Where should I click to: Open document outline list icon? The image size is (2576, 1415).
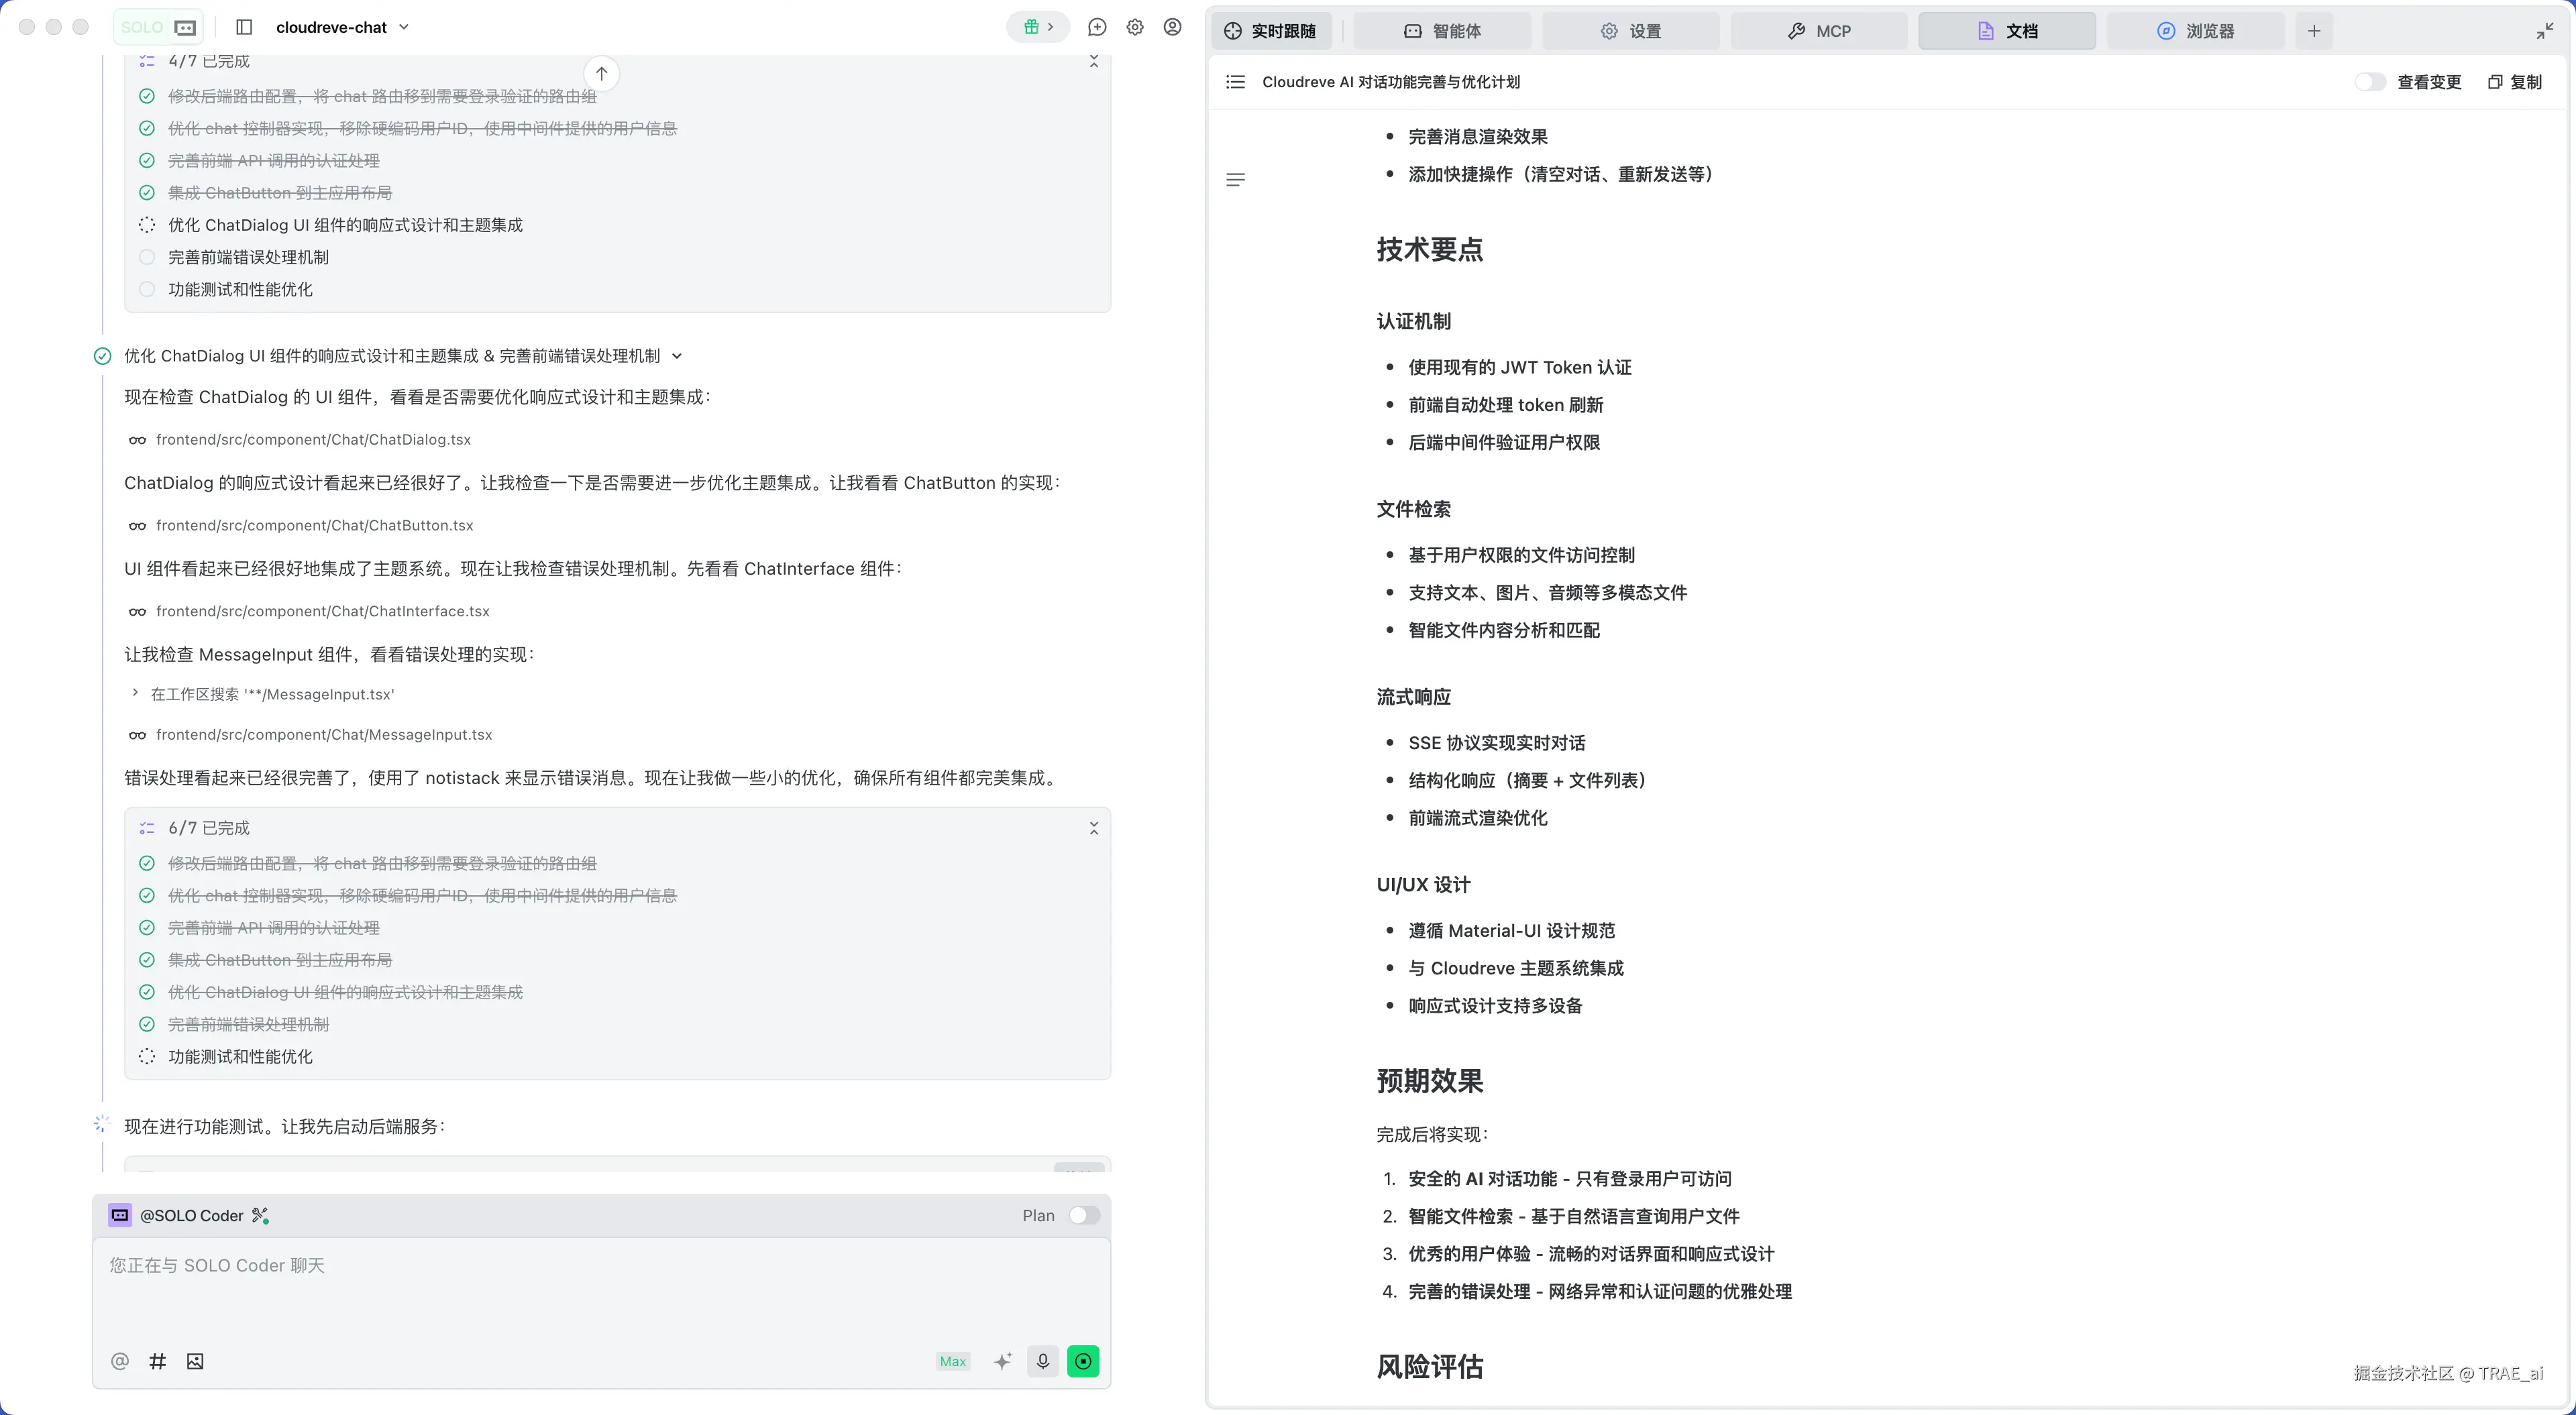[1235, 82]
